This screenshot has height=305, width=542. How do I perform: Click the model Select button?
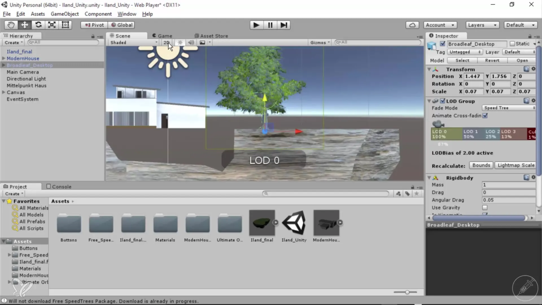tap(462, 60)
